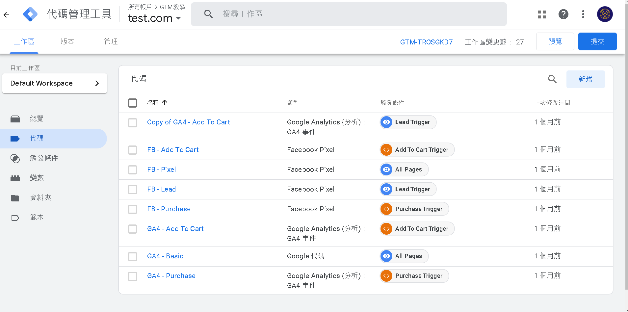The image size is (628, 312).
Task: Click the 資料夾 folder sidebar icon
Action: (x=15, y=198)
